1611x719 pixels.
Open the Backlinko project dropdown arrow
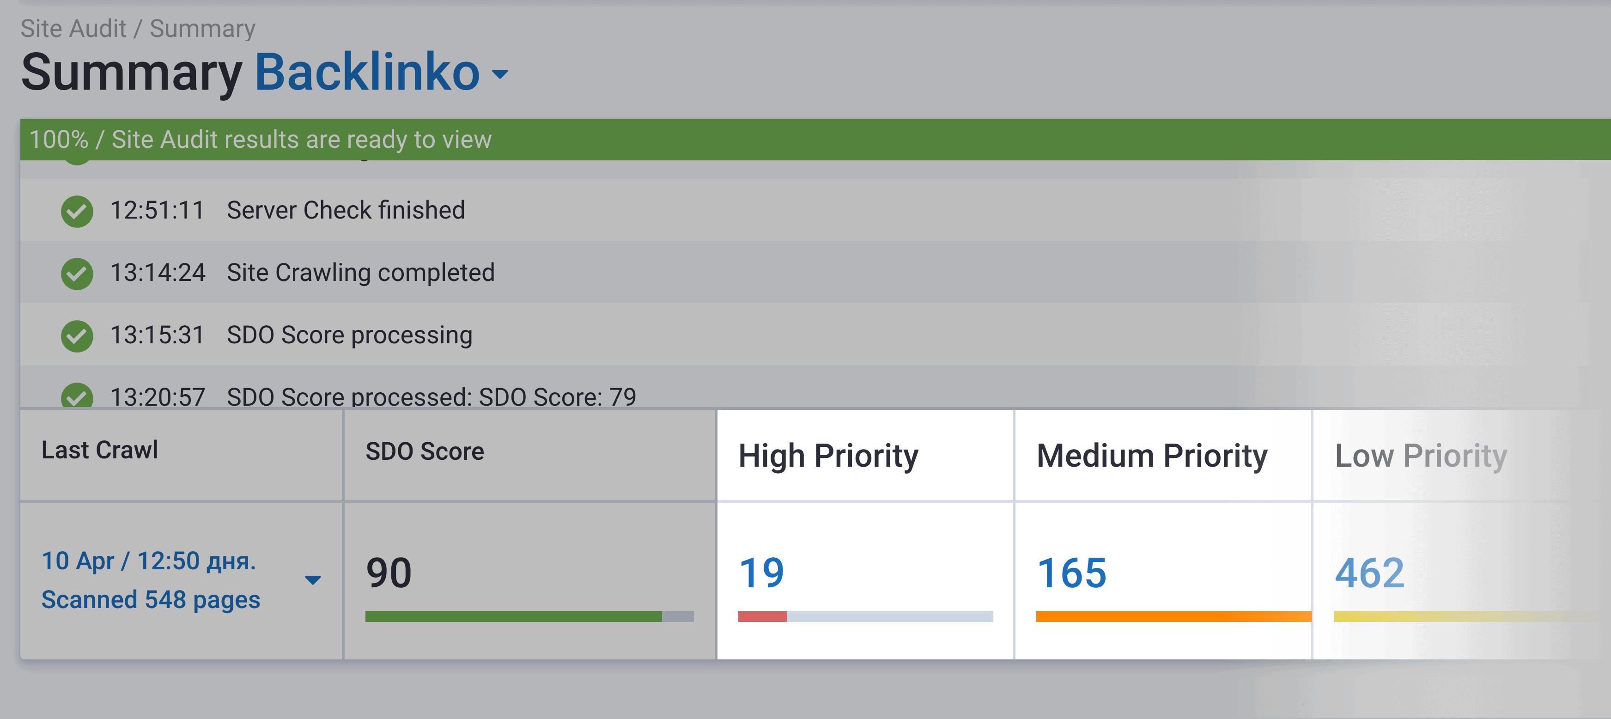pyautogui.click(x=500, y=74)
